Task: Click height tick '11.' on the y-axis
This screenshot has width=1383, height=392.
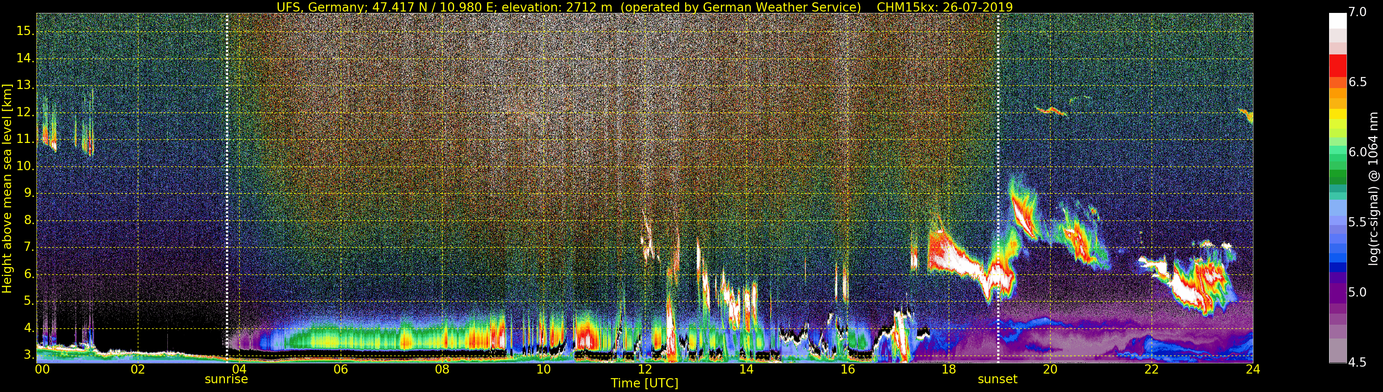Action: click(25, 139)
